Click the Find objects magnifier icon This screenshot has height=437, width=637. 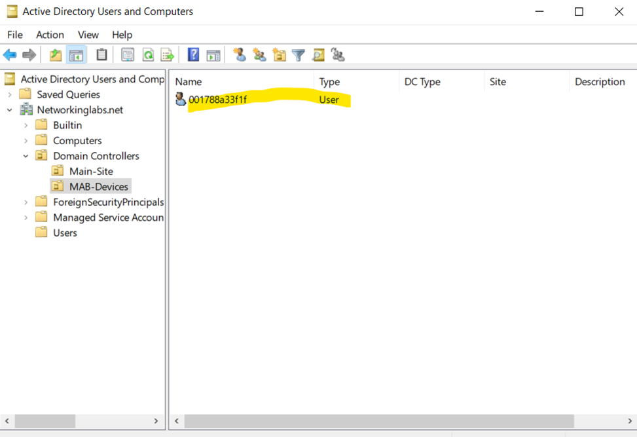[318, 55]
